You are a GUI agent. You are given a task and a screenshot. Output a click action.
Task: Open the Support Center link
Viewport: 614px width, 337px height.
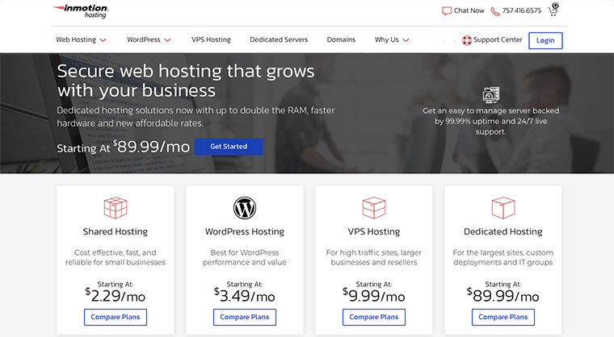(x=498, y=40)
